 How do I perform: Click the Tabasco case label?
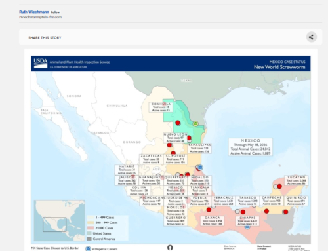coord(248,201)
